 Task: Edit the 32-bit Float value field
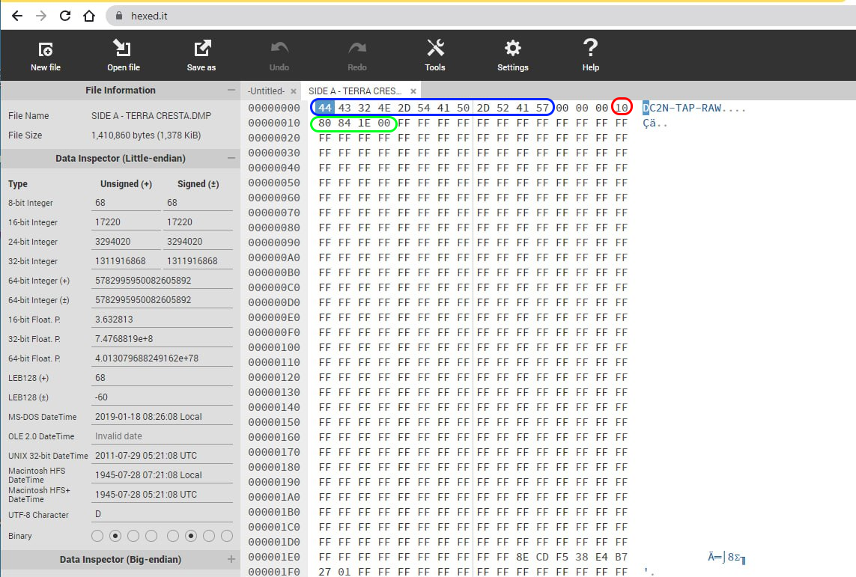162,339
